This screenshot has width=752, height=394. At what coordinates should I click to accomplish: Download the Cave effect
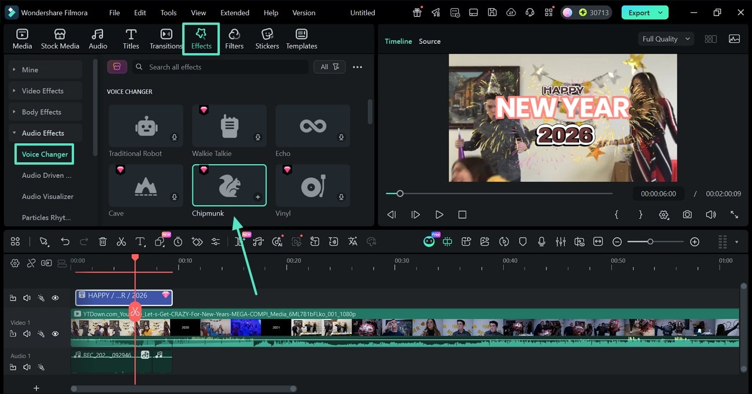175,197
